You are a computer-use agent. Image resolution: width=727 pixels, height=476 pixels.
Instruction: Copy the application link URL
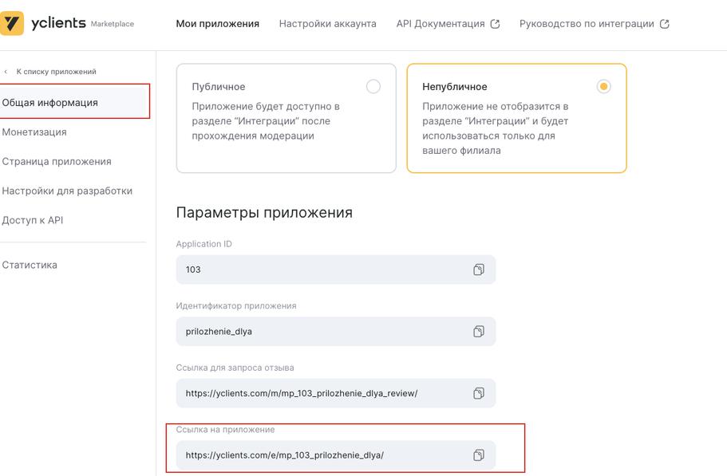pos(479,455)
